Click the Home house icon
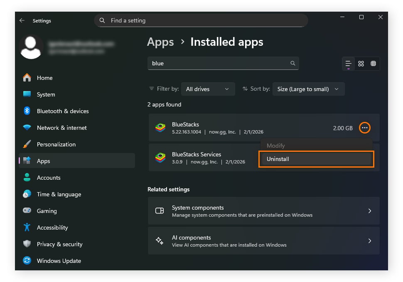This screenshot has height=282, width=403. (27, 77)
